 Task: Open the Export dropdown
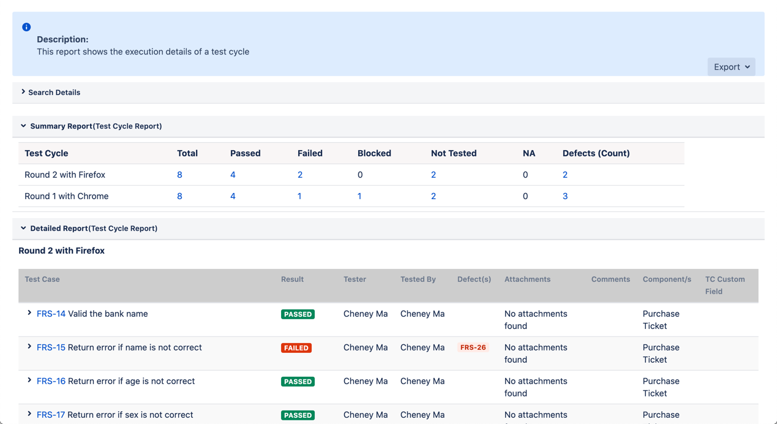click(x=731, y=67)
